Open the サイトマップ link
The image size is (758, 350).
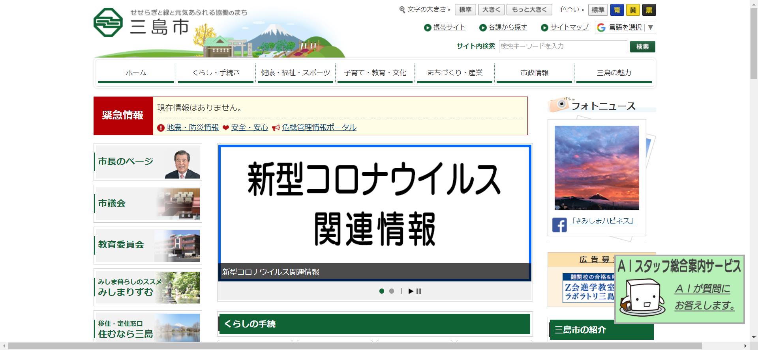569,27
